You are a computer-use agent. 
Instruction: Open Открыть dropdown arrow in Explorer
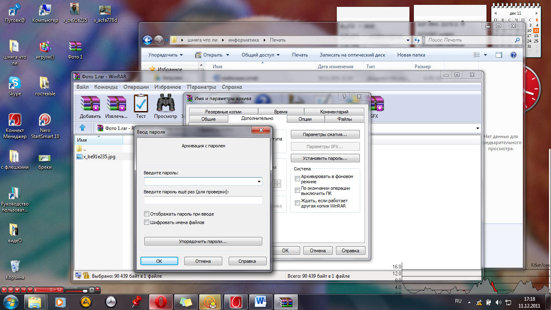click(227, 55)
